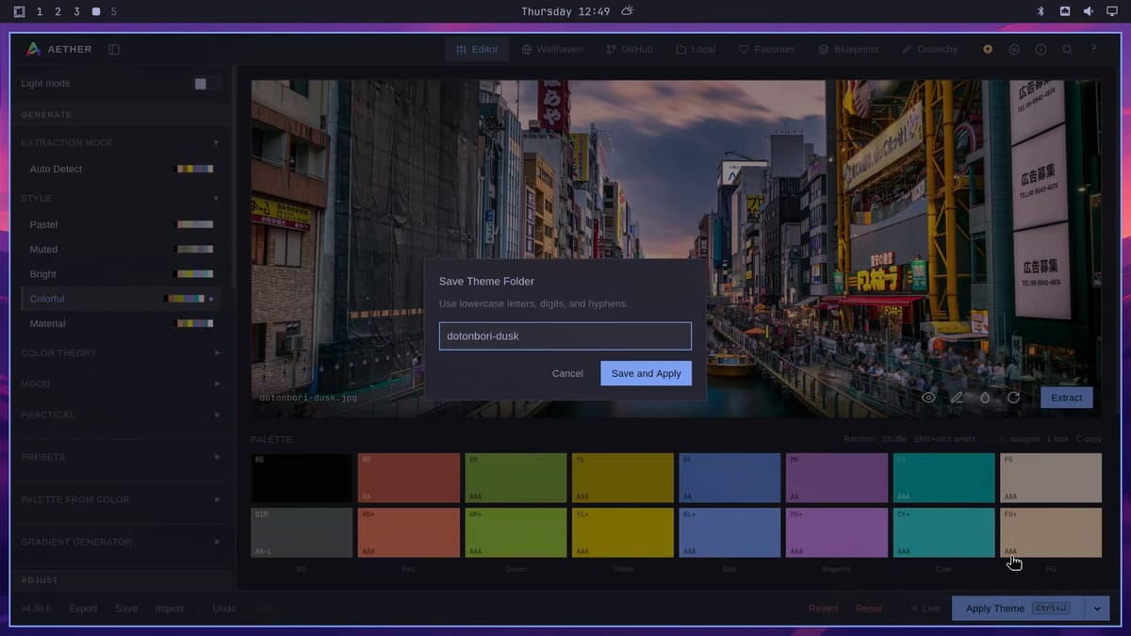Open the Apply Theme dropdown arrow

point(1097,609)
